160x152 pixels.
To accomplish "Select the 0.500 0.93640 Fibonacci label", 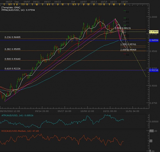I will (13, 59).
